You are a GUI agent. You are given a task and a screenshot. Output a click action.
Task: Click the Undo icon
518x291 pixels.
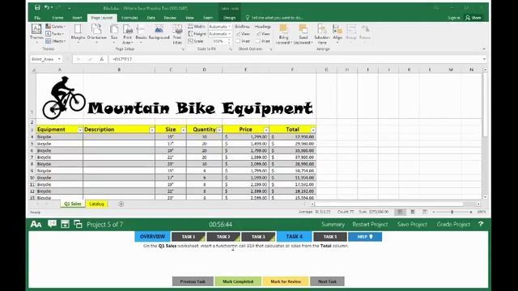click(47, 7)
